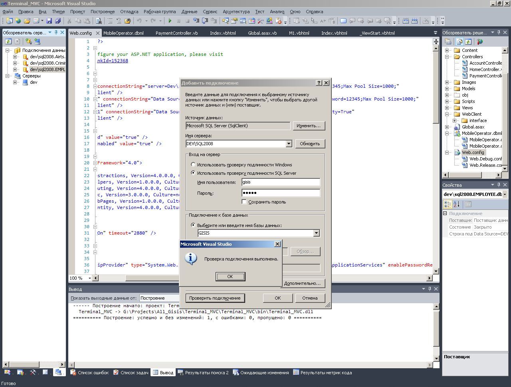Screen dimensions: 511x387
Task: Click the 'Имя пользователя' input field
Action: tap(281, 182)
